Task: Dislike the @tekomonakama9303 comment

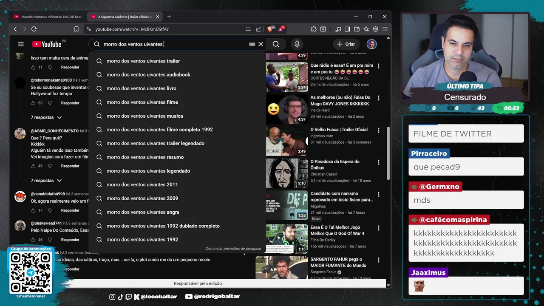Action: 50,103
